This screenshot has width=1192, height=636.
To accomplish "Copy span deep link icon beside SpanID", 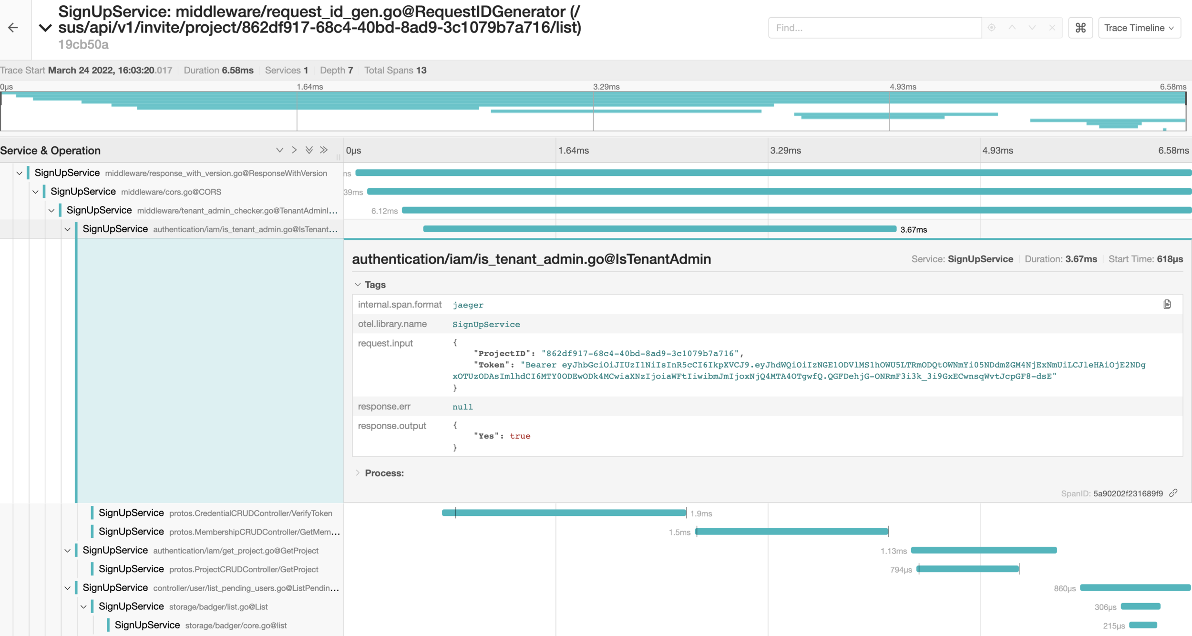I will [x=1173, y=493].
